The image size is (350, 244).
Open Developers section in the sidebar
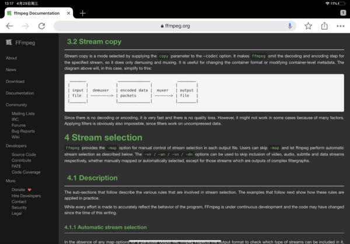click(16, 146)
